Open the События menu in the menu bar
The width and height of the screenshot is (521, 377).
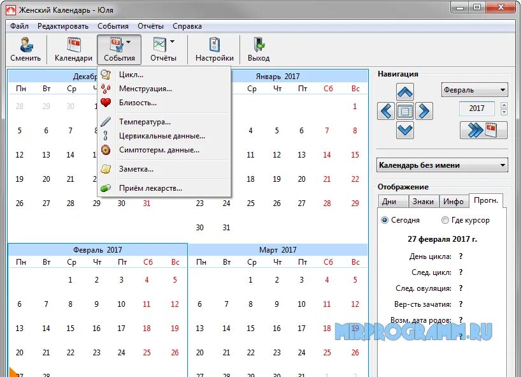pyautogui.click(x=113, y=26)
